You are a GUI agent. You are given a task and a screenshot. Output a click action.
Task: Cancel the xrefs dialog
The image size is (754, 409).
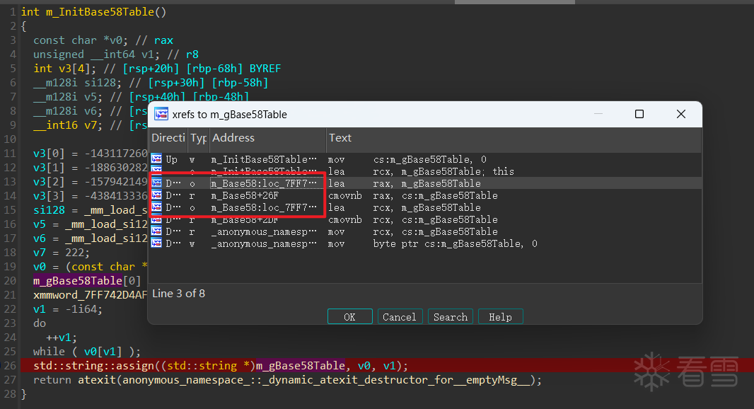pos(399,317)
